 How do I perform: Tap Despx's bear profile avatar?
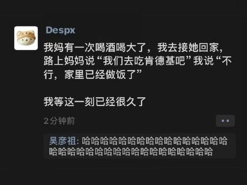click(x=26, y=38)
